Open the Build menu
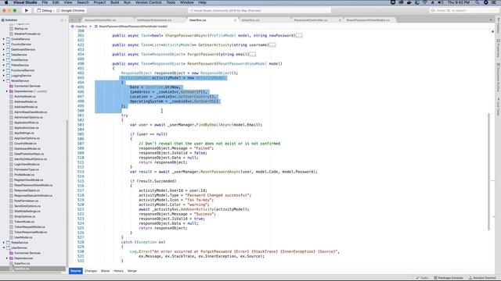Screen dimensions: 501x281 point(115,2)
